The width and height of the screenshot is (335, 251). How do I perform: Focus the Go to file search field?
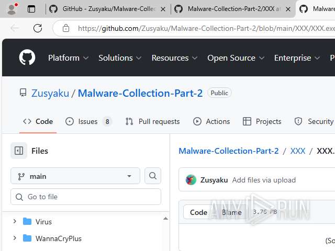coord(86,197)
